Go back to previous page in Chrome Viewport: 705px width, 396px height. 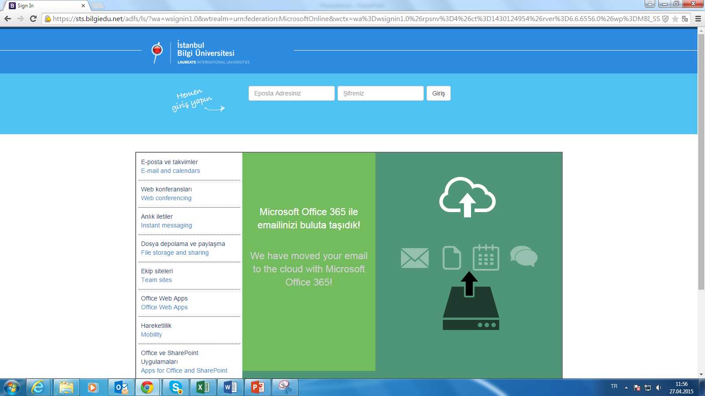point(7,19)
